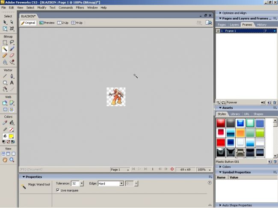Open the Edge dropdown

click(x=121, y=183)
